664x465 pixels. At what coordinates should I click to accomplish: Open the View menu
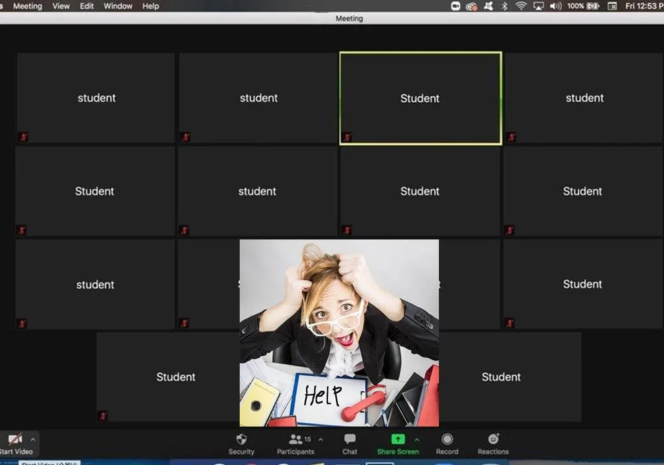(61, 6)
